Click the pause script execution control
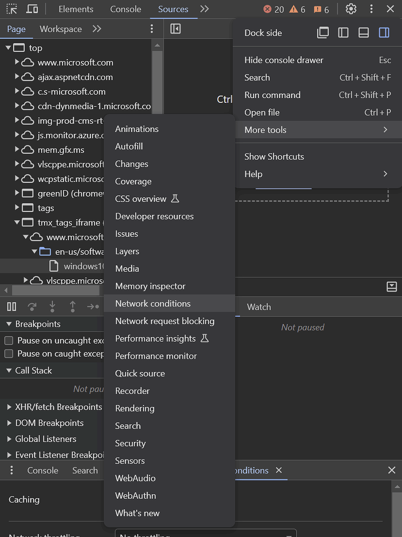 point(12,306)
